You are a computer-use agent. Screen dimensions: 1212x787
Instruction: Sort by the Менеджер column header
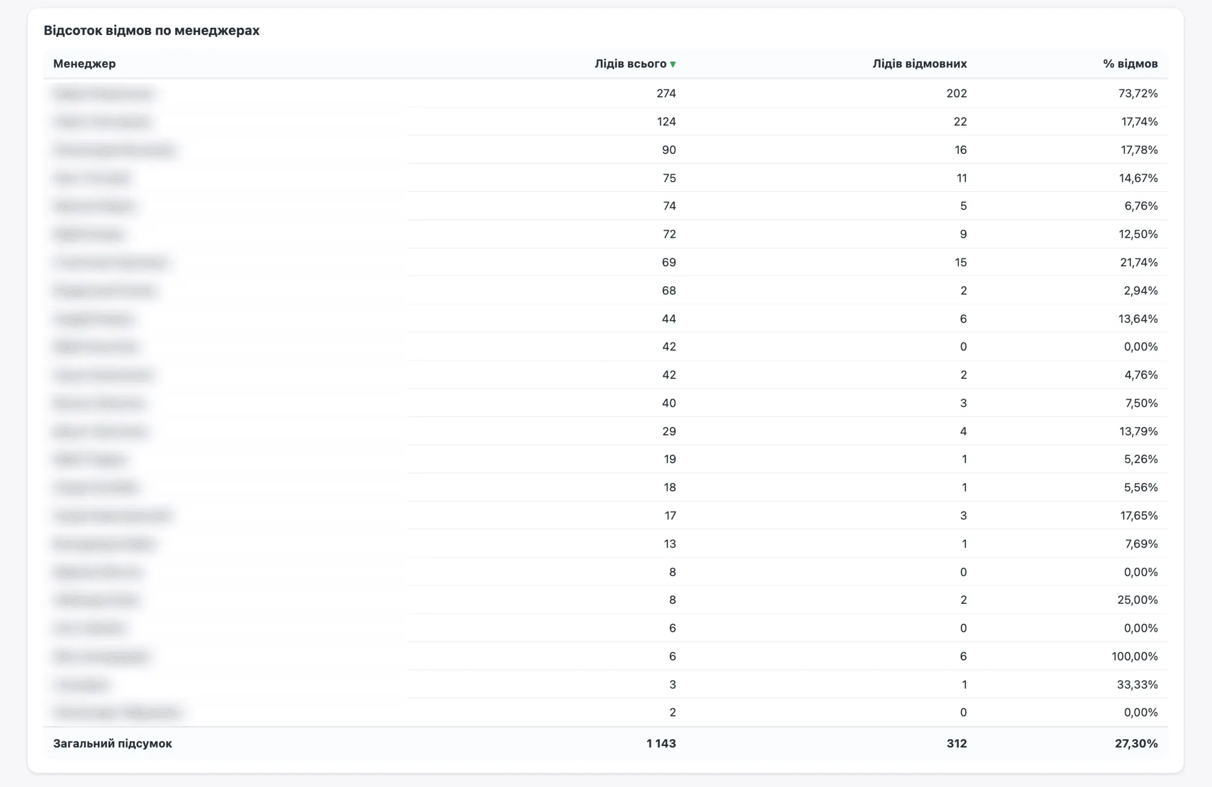pyautogui.click(x=85, y=64)
